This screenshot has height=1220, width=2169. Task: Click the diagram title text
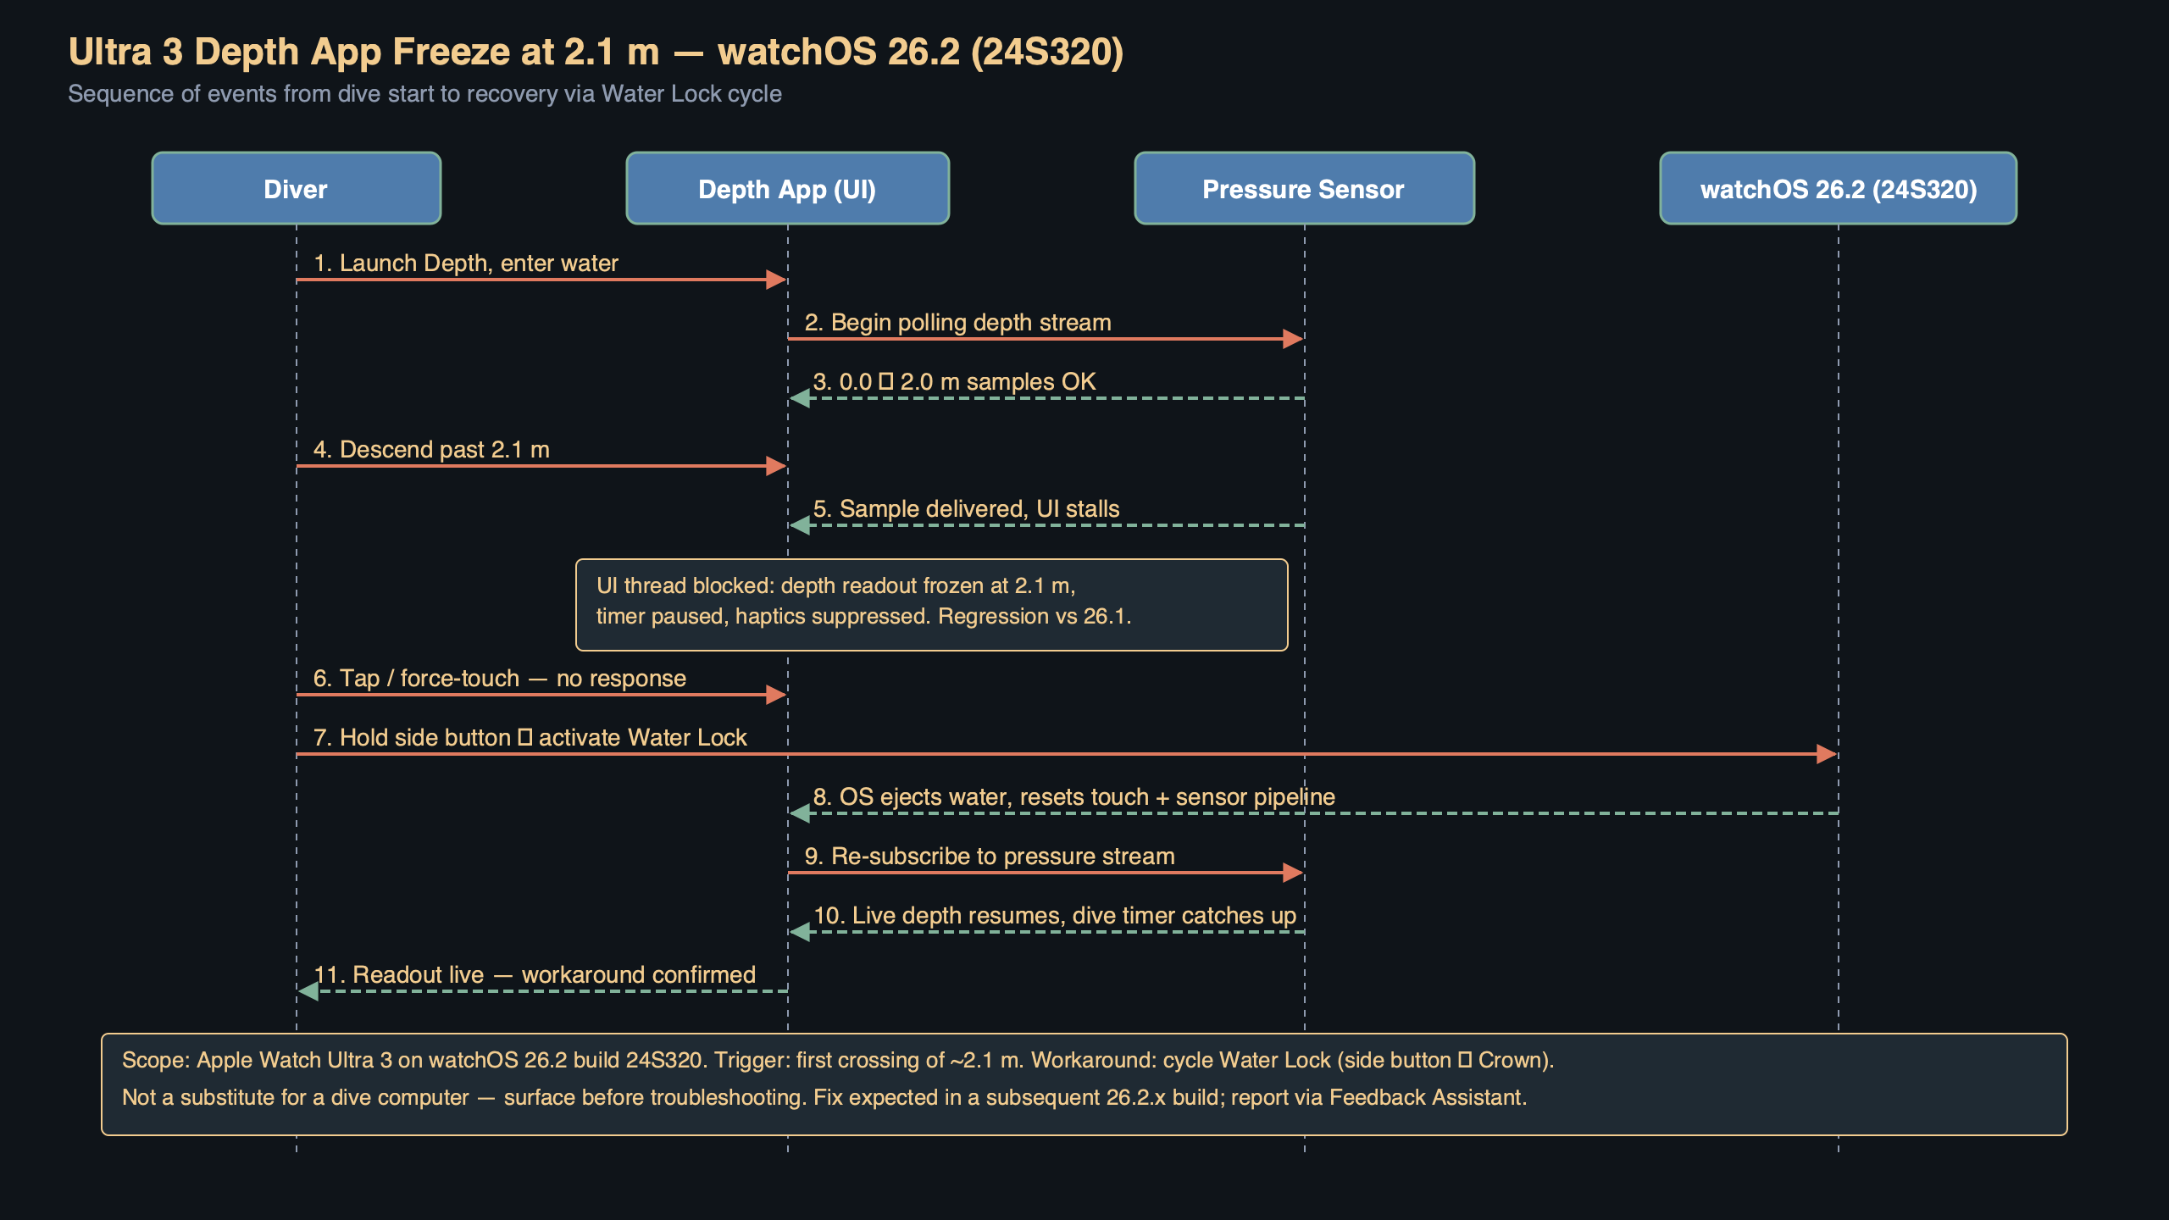coord(597,53)
